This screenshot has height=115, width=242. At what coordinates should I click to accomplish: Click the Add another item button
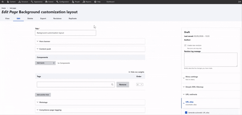click(x=43, y=95)
